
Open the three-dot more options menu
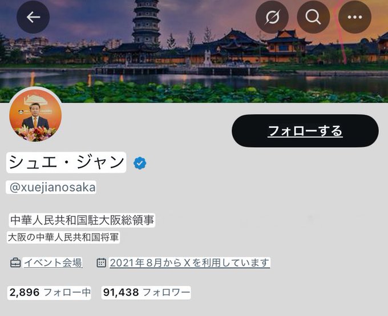click(x=354, y=17)
